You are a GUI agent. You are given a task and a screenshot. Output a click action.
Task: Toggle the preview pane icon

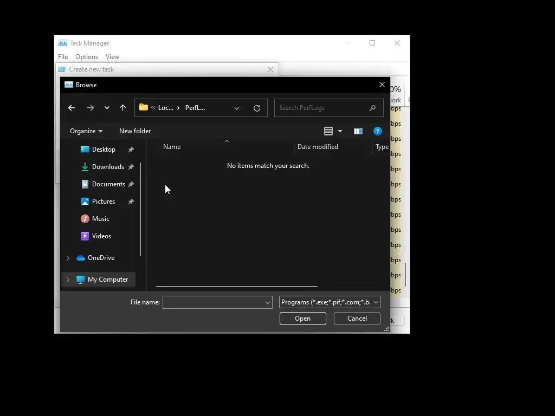(x=358, y=131)
